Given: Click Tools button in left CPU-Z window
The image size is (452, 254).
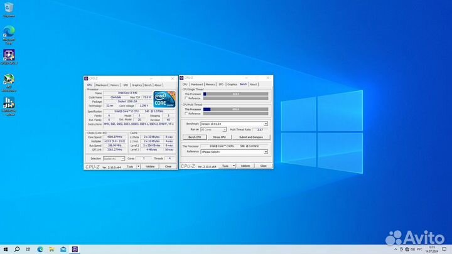Looking at the screenshot, I should (x=130, y=167).
